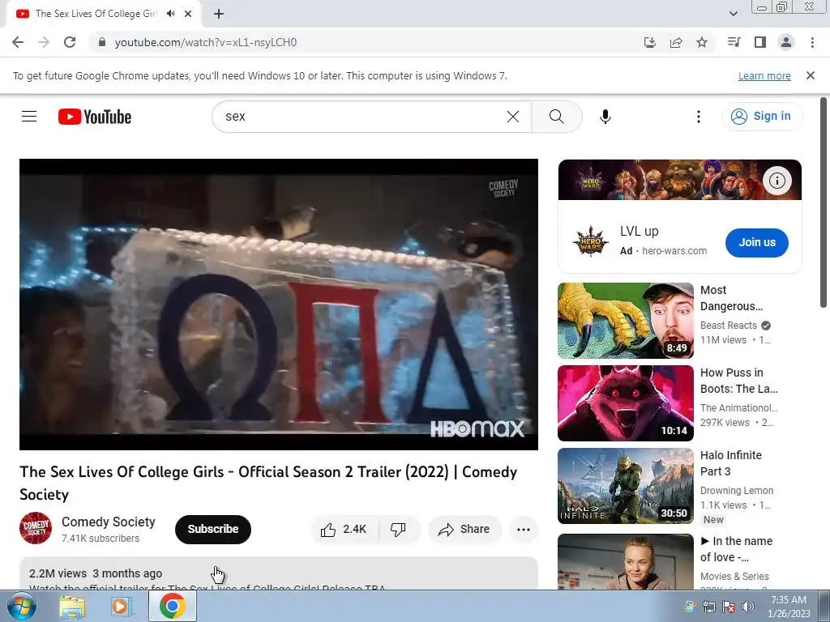Mute the tab via its speaker icon
This screenshot has height=622, width=830.
pyautogui.click(x=170, y=14)
